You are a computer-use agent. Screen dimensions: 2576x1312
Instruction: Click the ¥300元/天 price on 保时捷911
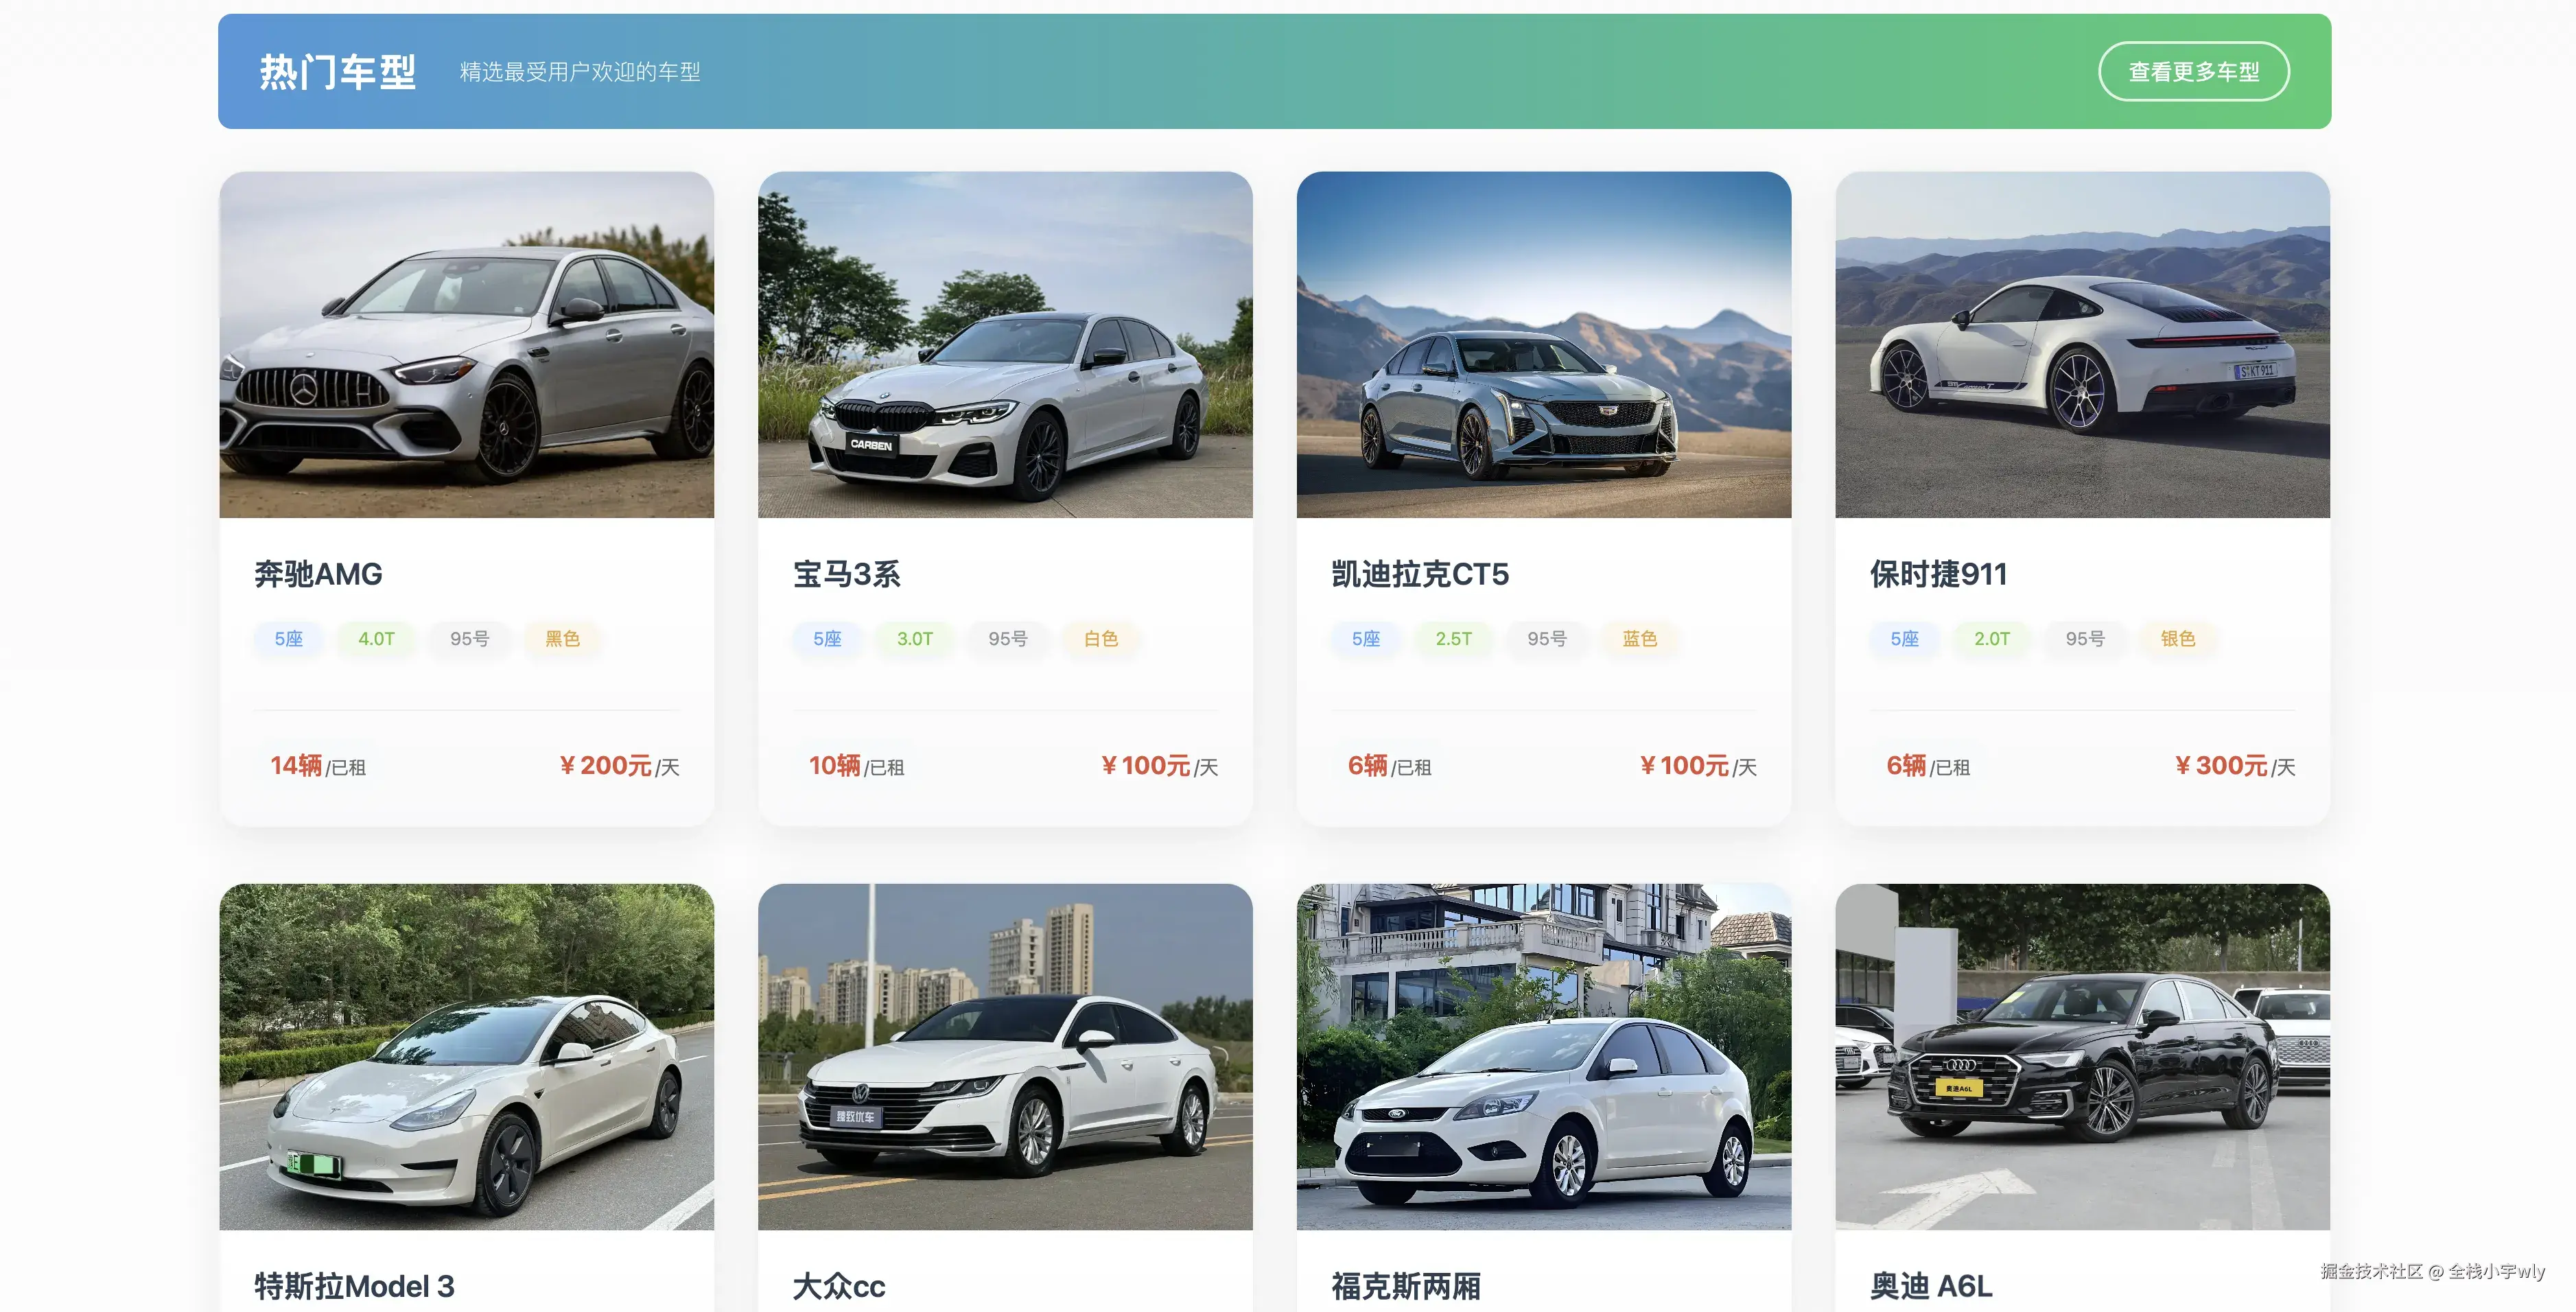[x=2234, y=766]
